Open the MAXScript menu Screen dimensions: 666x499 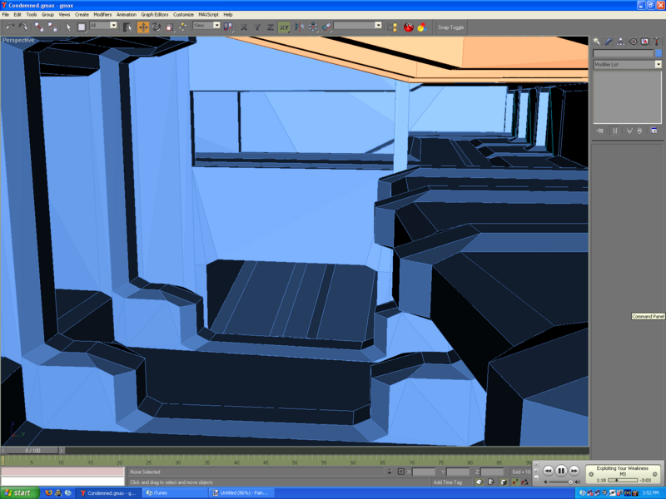click(x=208, y=14)
